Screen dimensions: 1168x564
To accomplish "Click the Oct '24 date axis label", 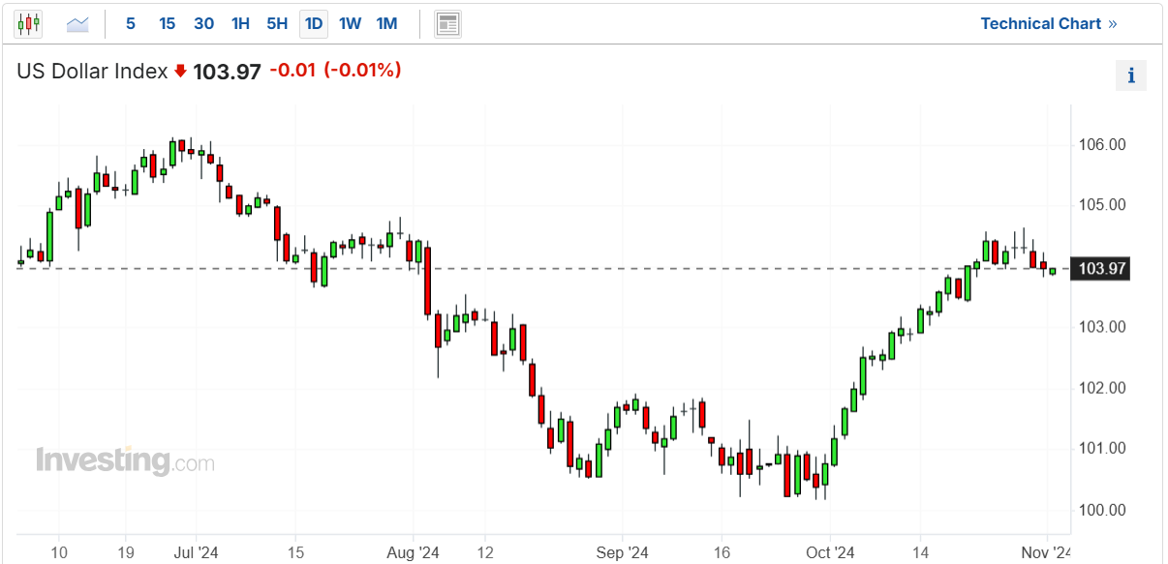I will (x=830, y=553).
